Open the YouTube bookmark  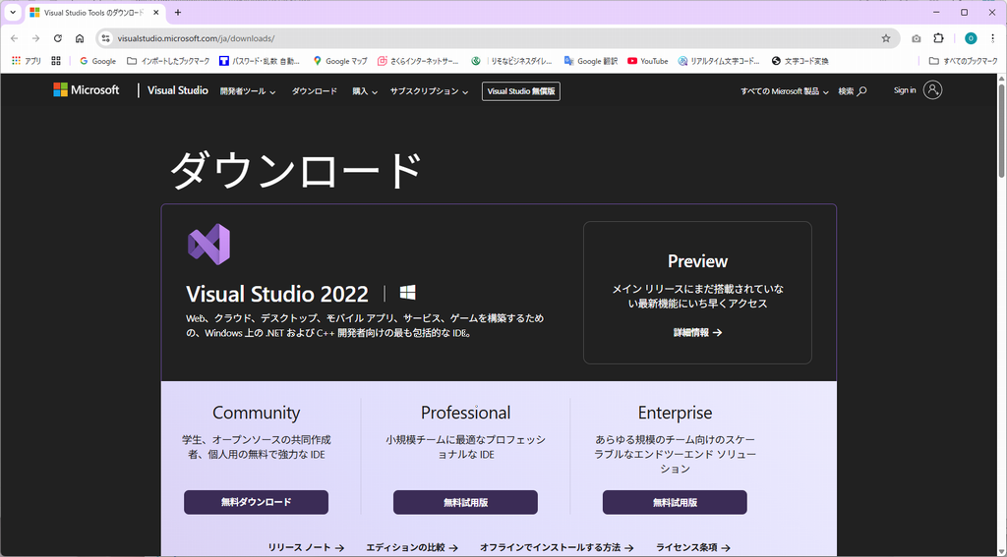point(647,61)
